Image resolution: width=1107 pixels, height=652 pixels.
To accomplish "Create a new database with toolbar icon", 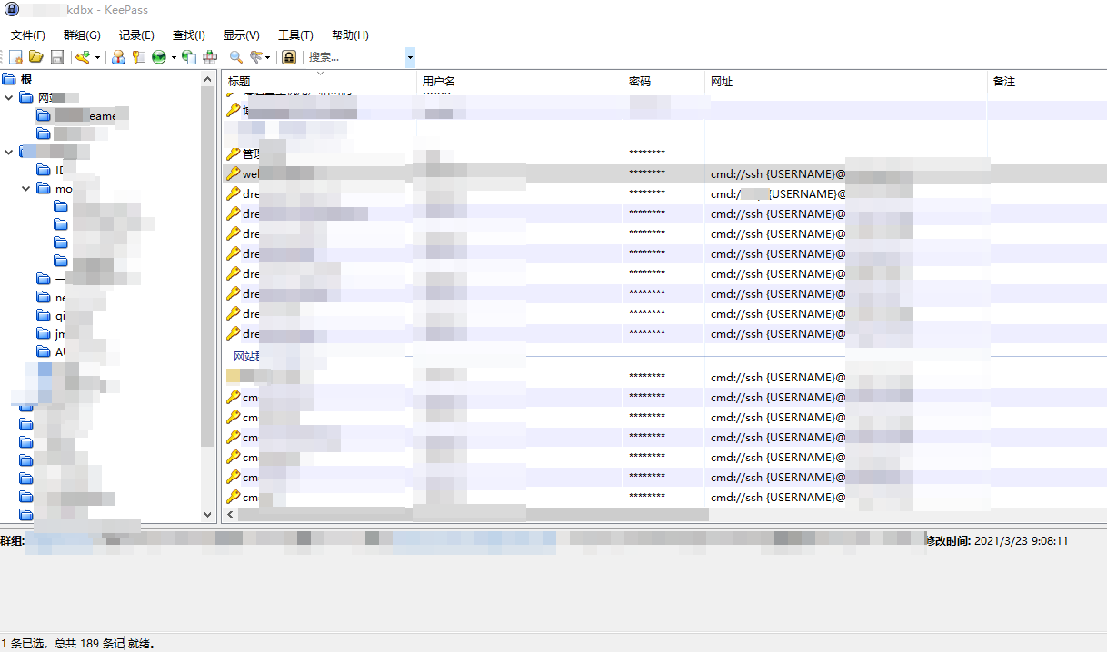I will tap(15, 57).
